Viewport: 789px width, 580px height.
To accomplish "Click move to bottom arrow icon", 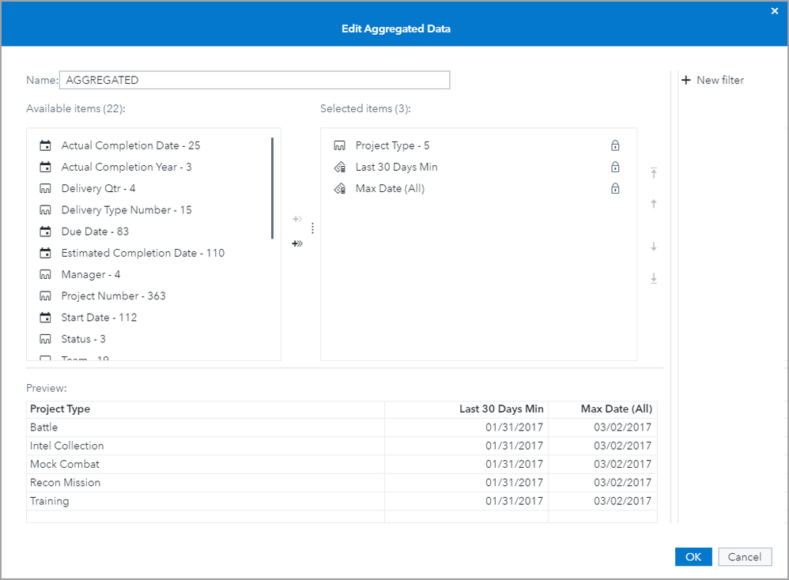I will pyautogui.click(x=654, y=278).
